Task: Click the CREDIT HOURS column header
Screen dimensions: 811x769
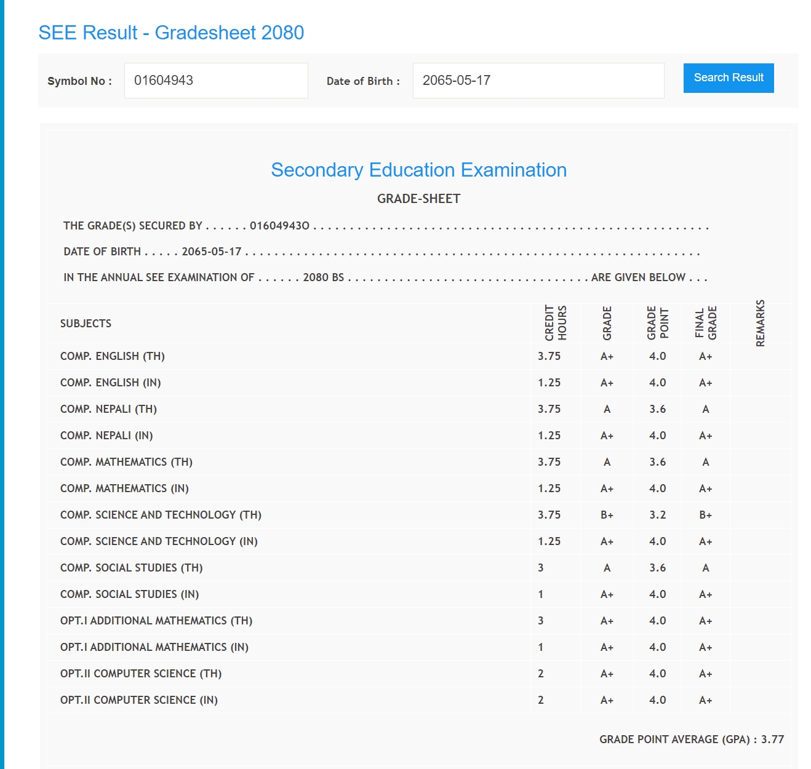Action: 555,323
